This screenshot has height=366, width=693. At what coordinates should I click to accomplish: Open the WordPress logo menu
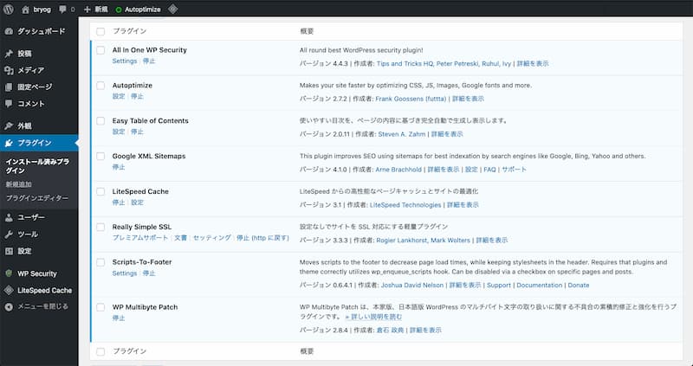click(x=9, y=9)
